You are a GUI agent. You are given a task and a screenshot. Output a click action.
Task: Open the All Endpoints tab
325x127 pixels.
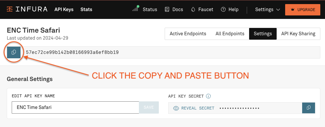[230, 33]
